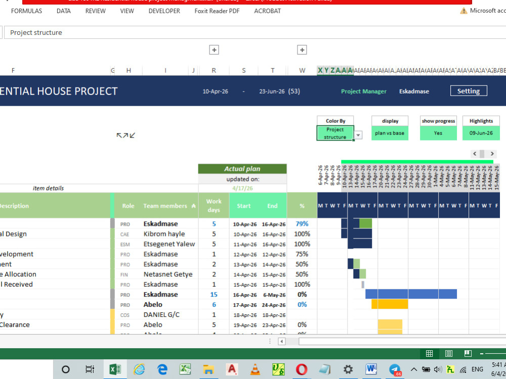Open the Foxit Reader PDF tab
The width and height of the screenshot is (506, 379).
tap(217, 11)
